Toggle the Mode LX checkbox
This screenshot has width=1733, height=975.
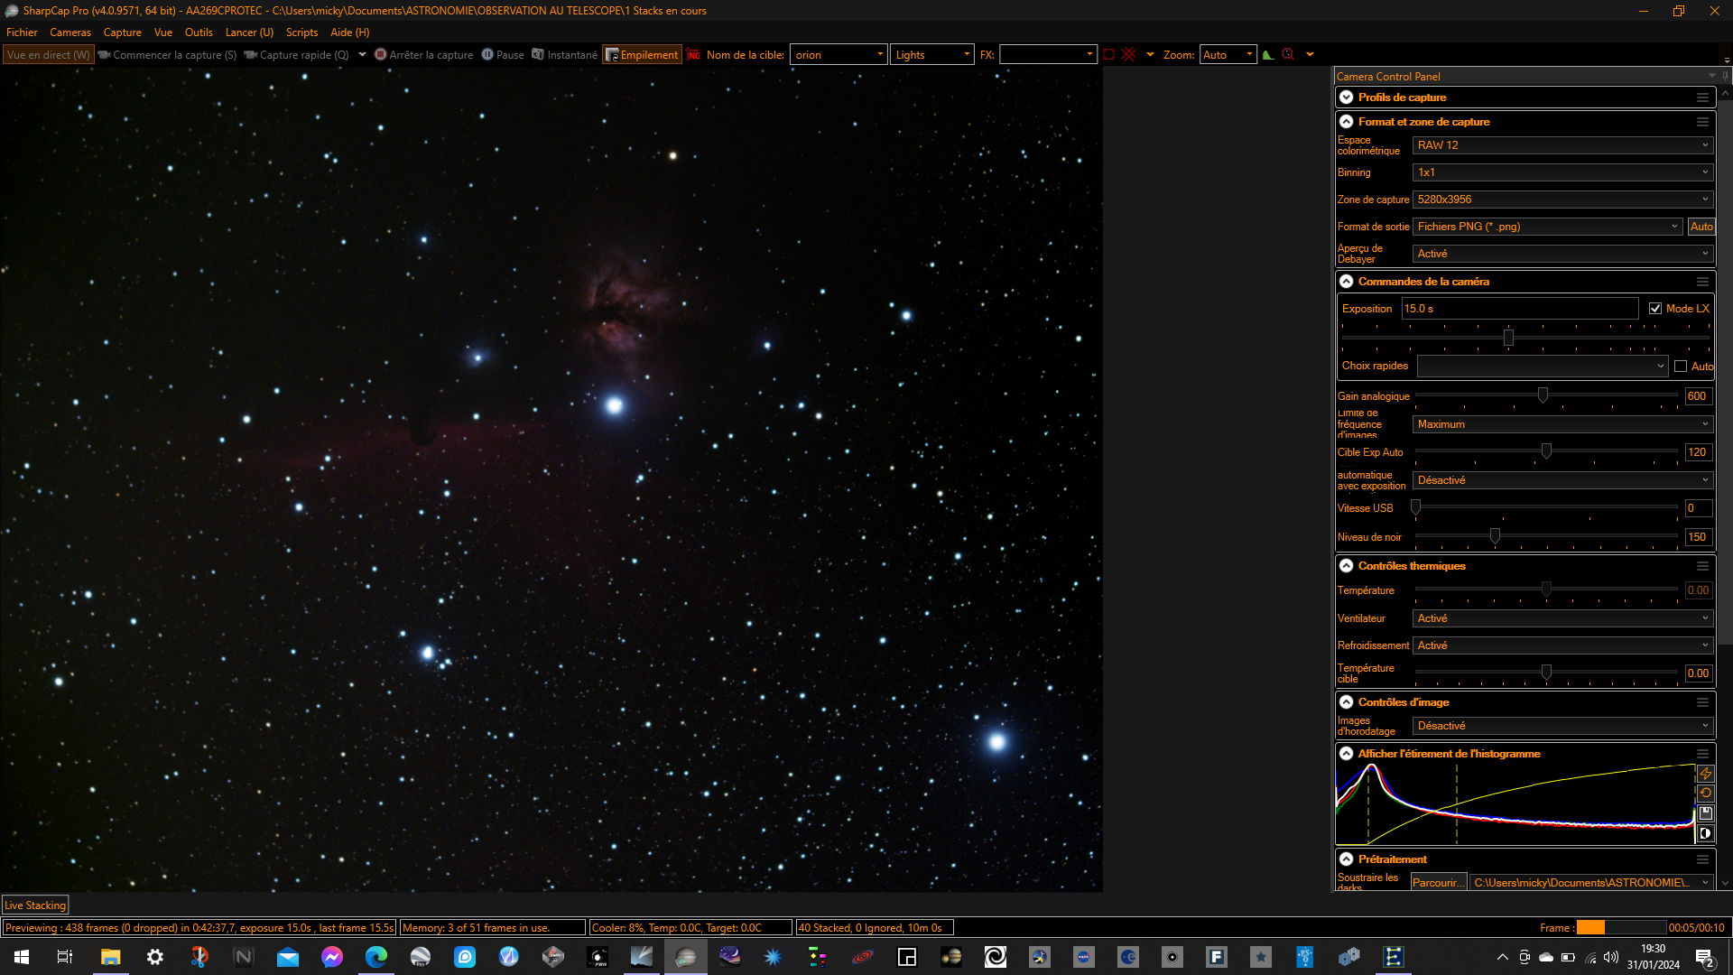click(x=1654, y=309)
